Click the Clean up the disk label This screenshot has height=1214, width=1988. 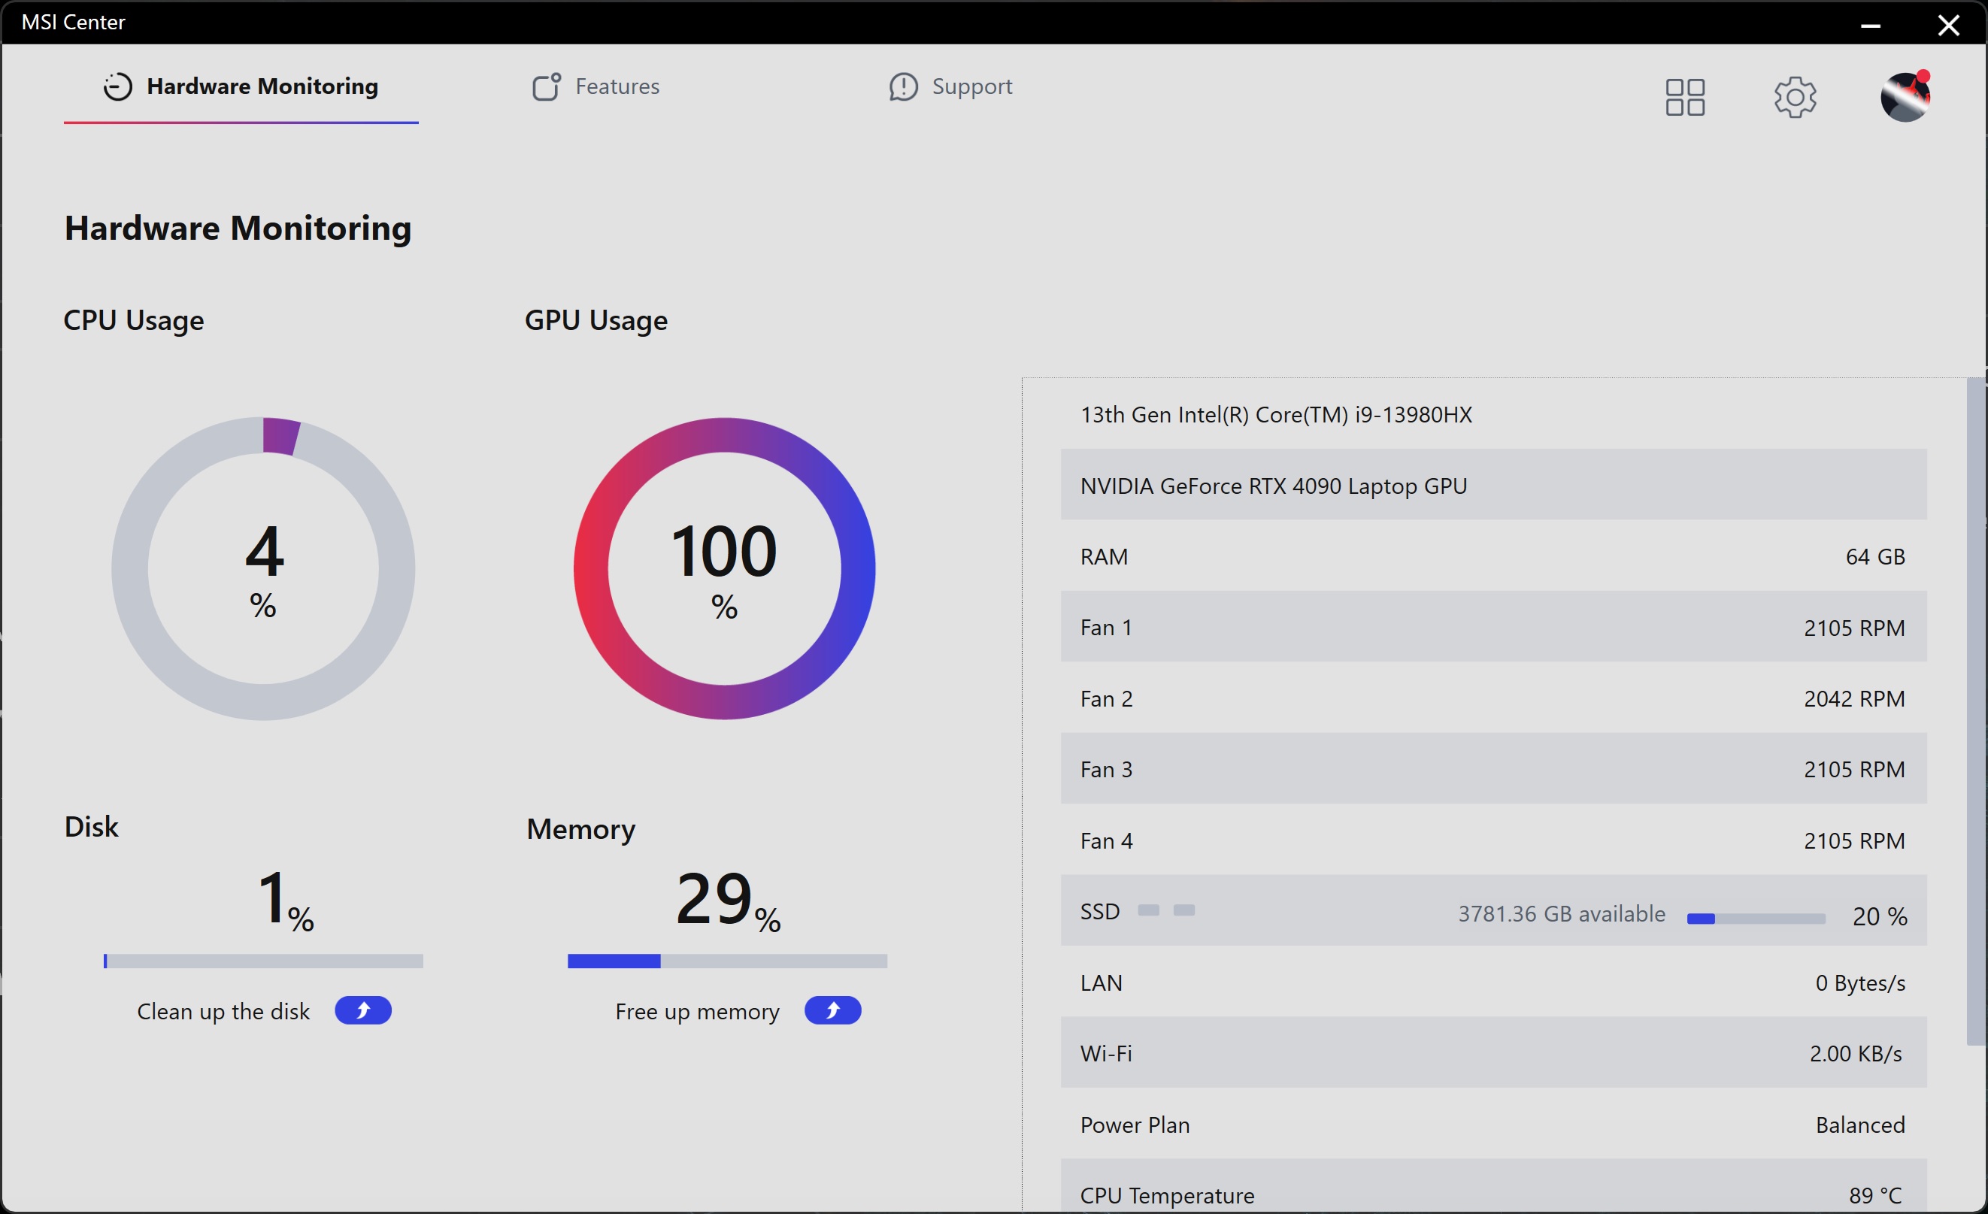(223, 1011)
